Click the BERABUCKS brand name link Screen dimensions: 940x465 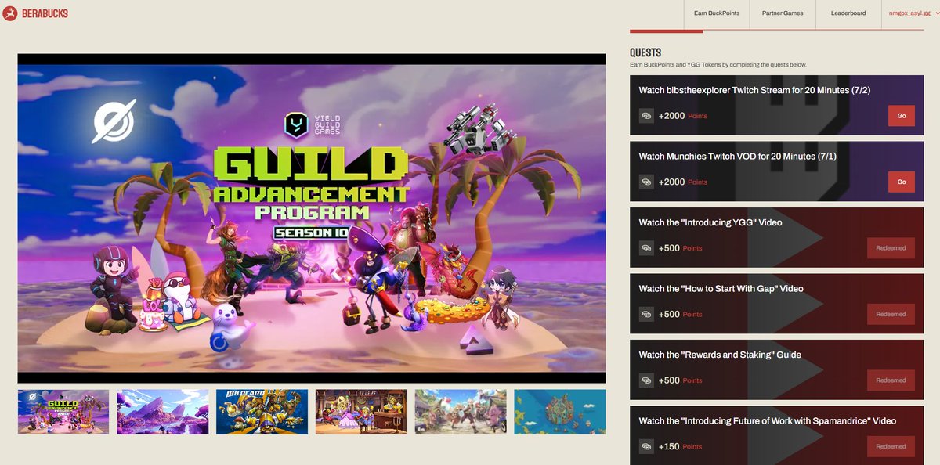click(45, 13)
